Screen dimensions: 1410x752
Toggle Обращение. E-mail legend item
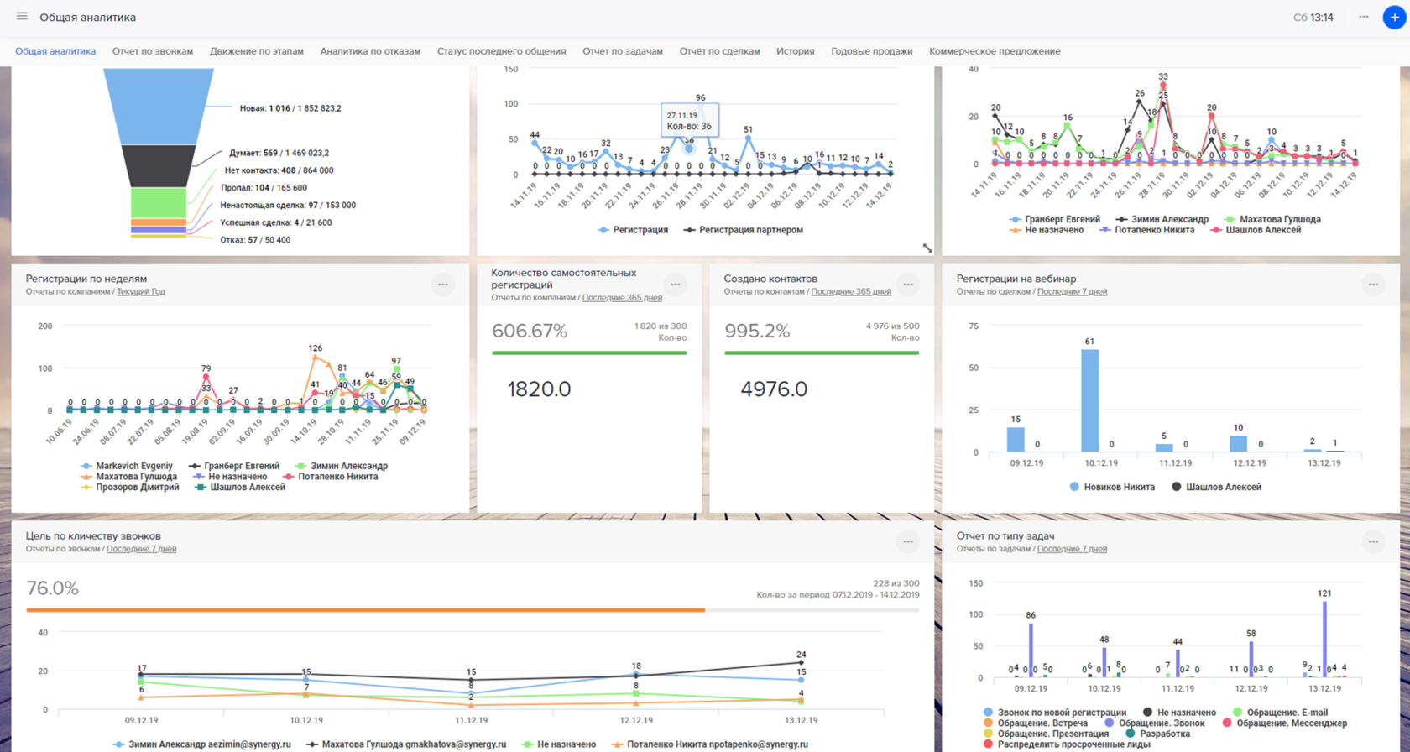[1280, 713]
